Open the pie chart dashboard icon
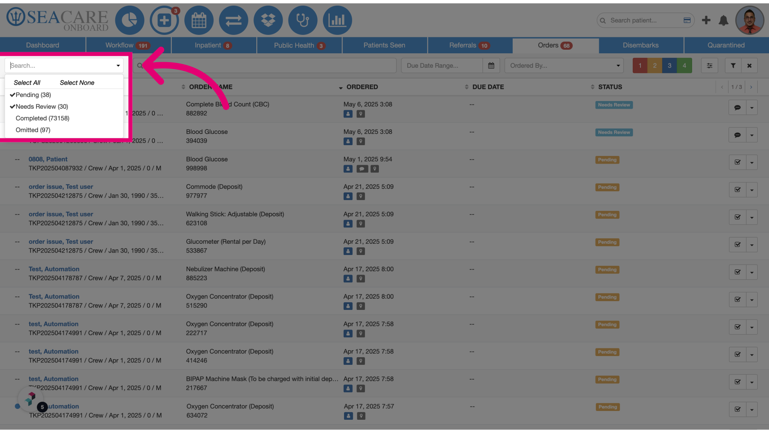 click(x=129, y=20)
